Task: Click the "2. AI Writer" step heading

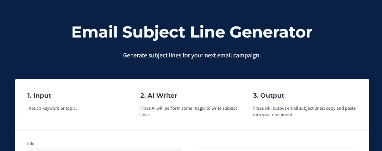Action: tap(159, 96)
